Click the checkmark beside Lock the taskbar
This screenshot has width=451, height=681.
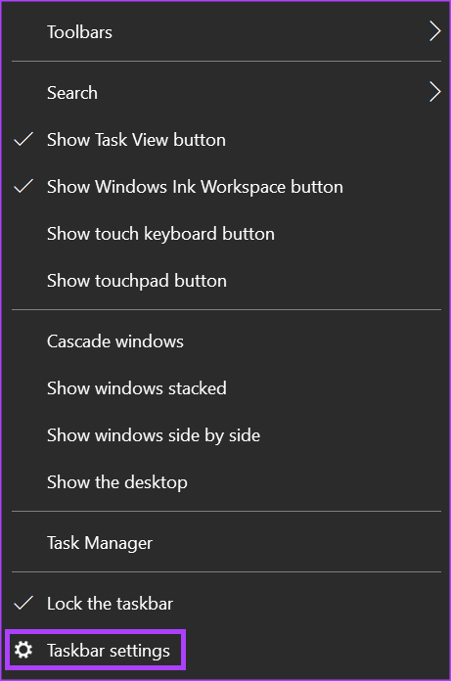pos(23,604)
